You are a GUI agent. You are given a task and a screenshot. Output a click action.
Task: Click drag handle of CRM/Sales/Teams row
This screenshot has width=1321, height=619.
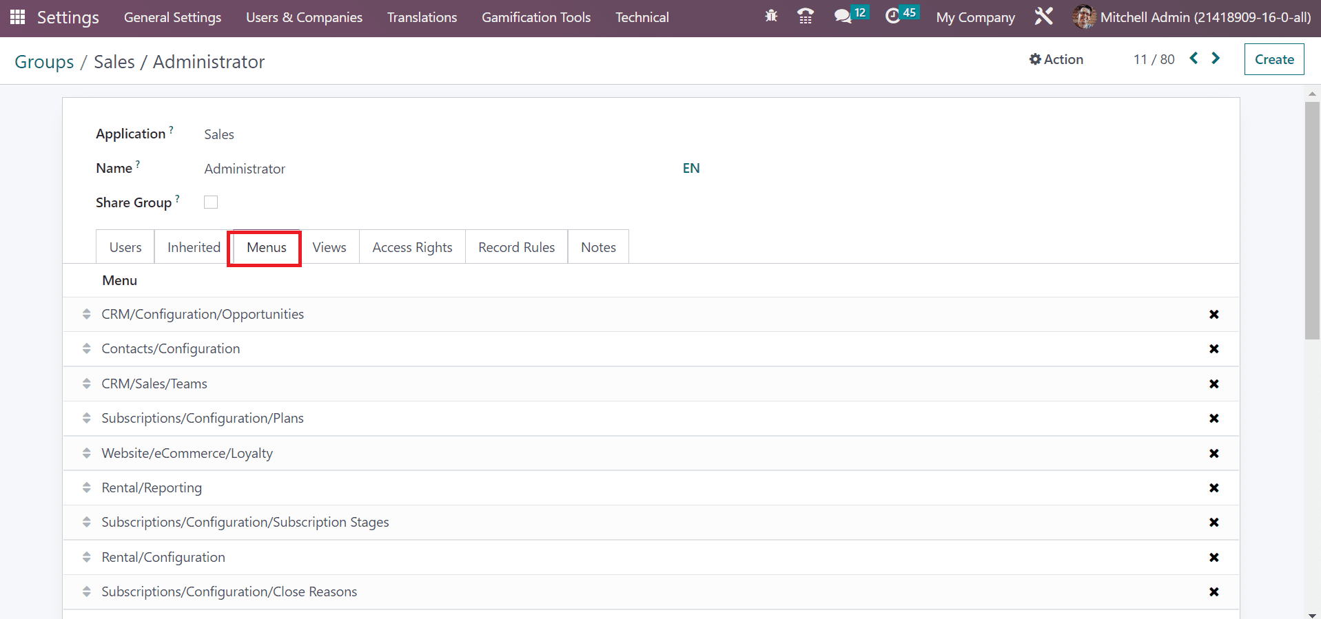pyautogui.click(x=86, y=384)
